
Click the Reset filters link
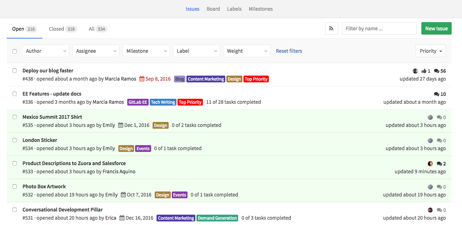pyautogui.click(x=289, y=51)
